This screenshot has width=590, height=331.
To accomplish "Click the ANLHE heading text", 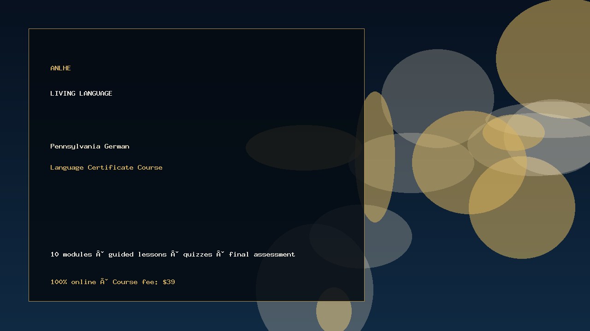I will [x=60, y=68].
